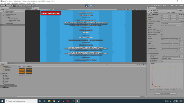This screenshot has width=184, height=103.
Task: Open the Tag dropdown
Action: (160, 12)
